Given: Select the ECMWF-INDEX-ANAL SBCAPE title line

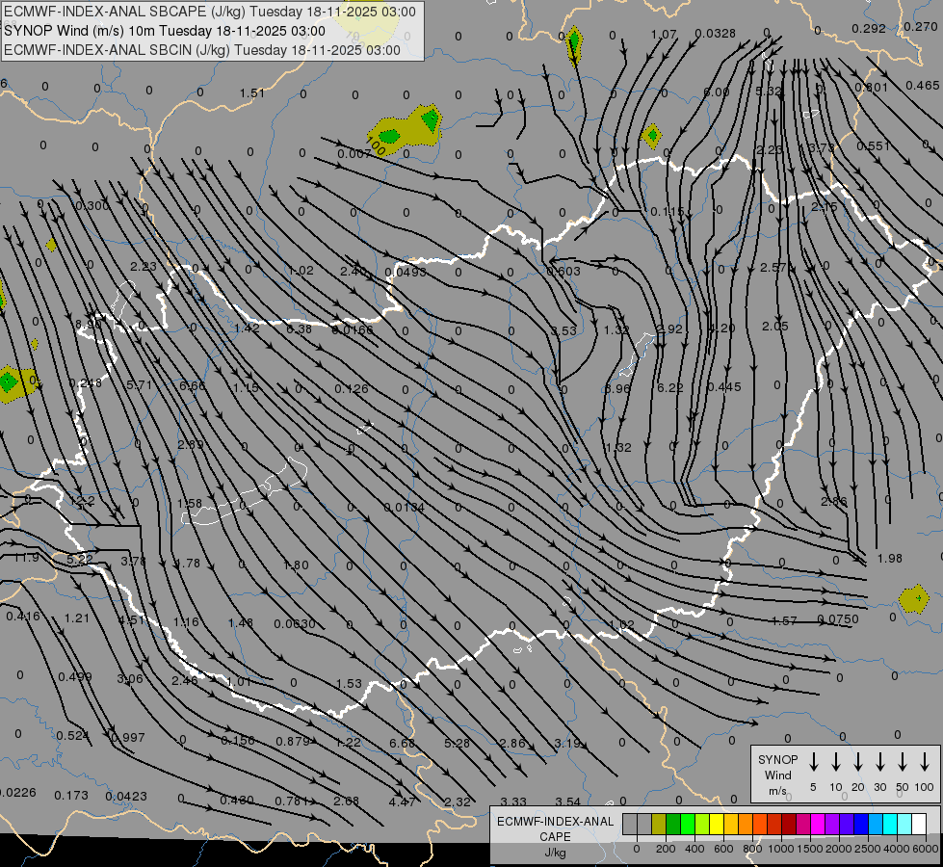Looking at the screenshot, I should [x=211, y=12].
